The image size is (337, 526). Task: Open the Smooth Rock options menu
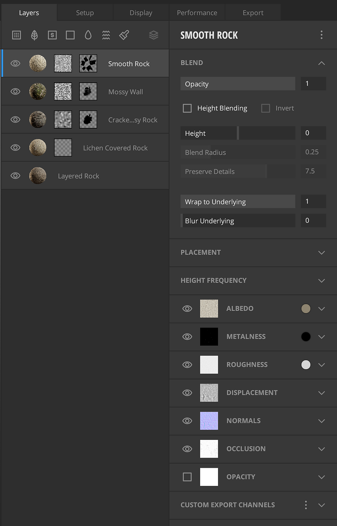pyautogui.click(x=322, y=35)
